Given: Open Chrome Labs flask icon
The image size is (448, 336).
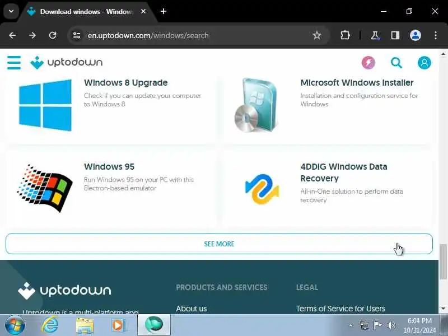Looking at the screenshot, I should click(x=375, y=35).
